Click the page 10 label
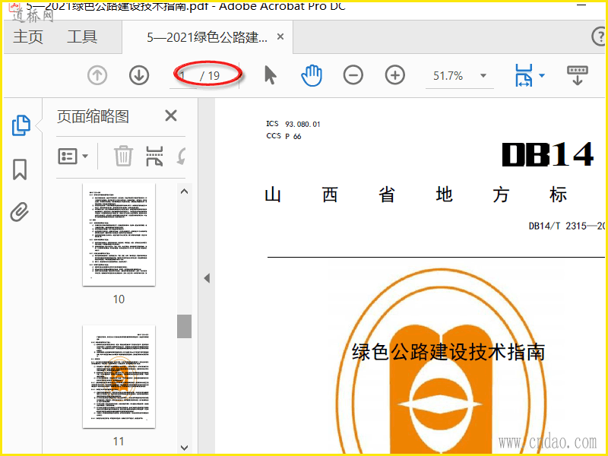Image resolution: width=608 pixels, height=456 pixels. pyautogui.click(x=119, y=299)
